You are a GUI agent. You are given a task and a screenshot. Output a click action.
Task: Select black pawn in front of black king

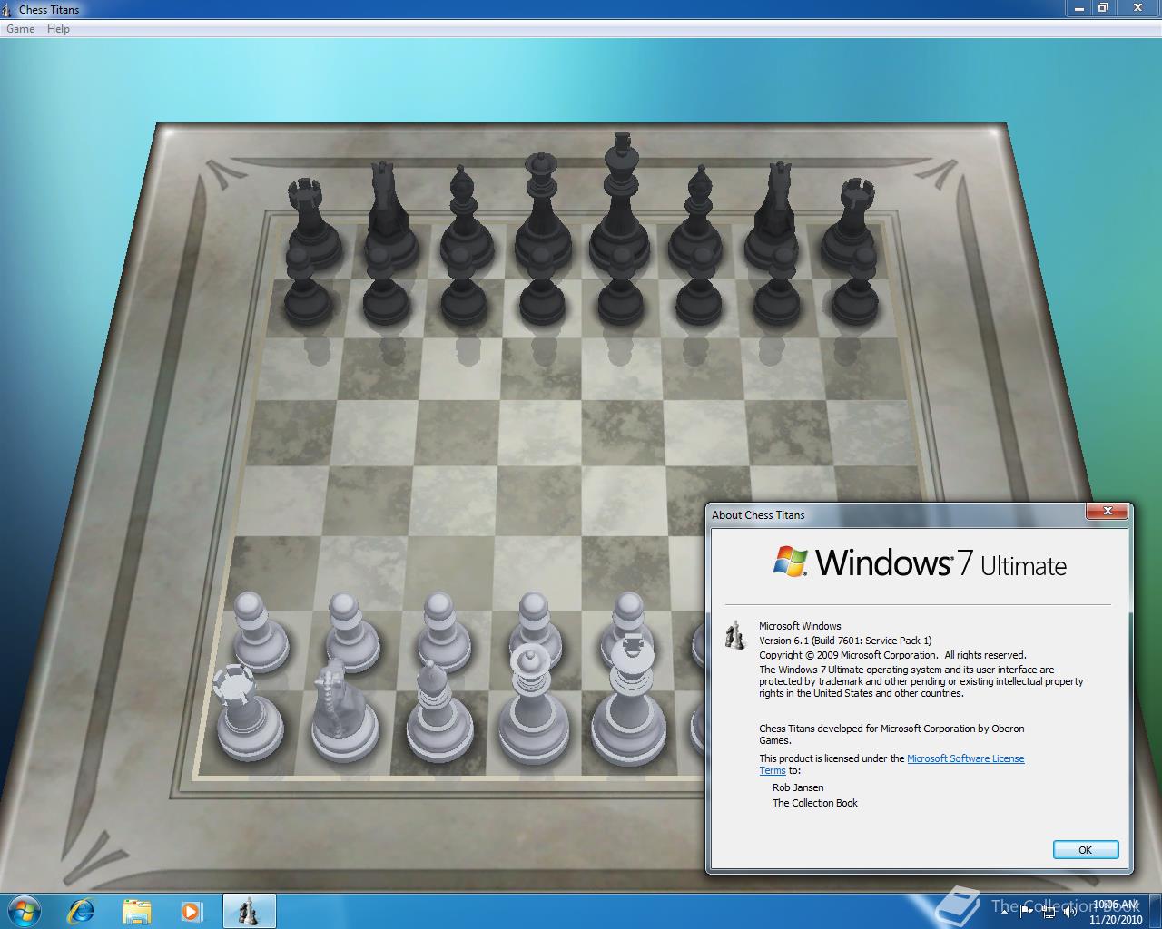[x=621, y=286]
